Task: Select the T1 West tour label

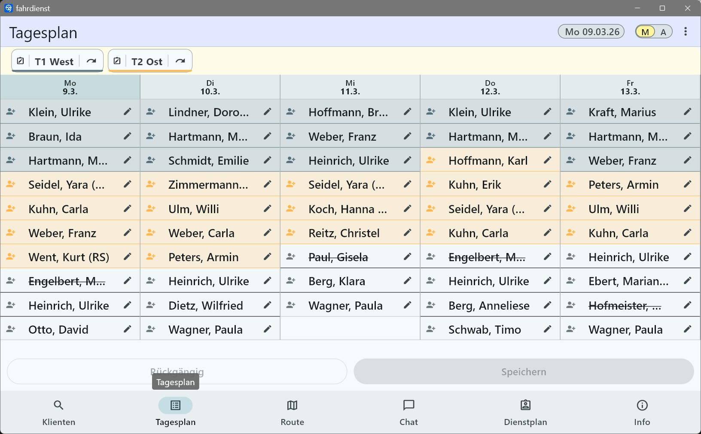Action: pyautogui.click(x=54, y=62)
